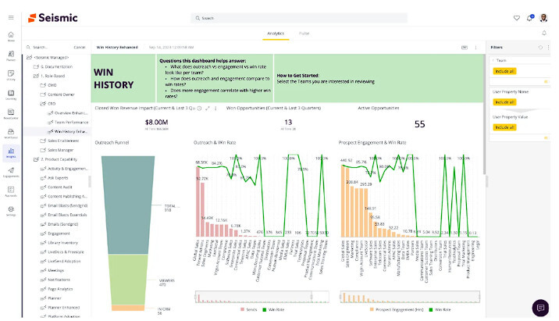The image size is (559, 321).
Task: Open Team Performance report in tree
Action: [x=71, y=122]
